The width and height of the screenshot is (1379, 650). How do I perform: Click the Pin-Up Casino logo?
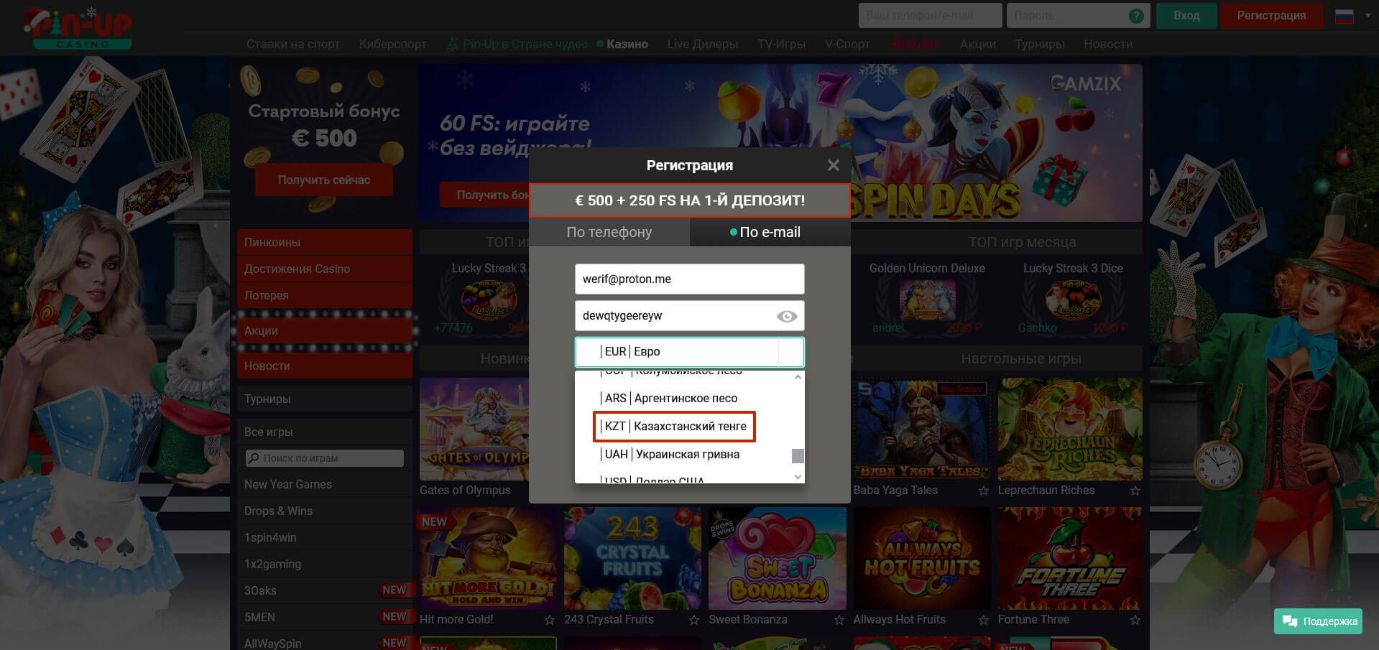78,29
